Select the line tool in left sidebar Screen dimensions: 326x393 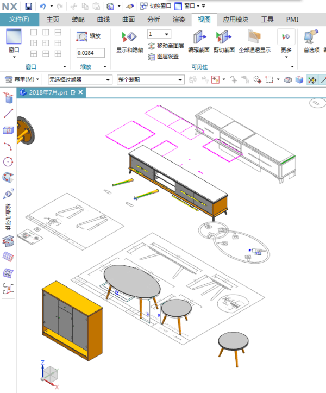8,114
